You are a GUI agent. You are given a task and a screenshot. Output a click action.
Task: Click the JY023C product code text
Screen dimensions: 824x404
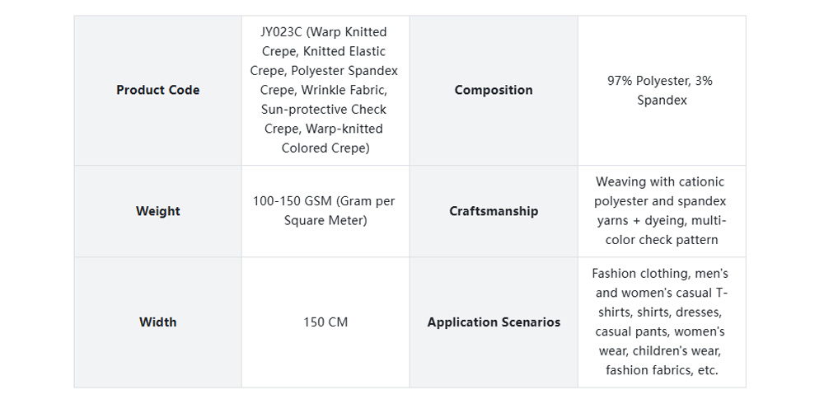coord(280,32)
